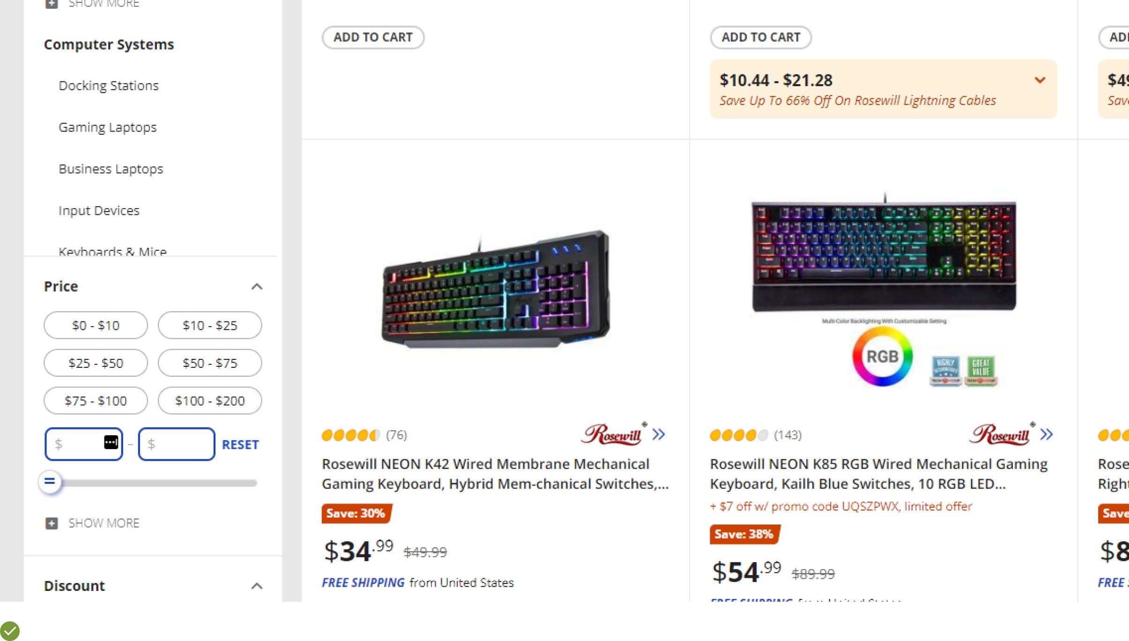Open Rosewill NEON K85 RGB keyboard title link
The image size is (1129, 641).
878,473
